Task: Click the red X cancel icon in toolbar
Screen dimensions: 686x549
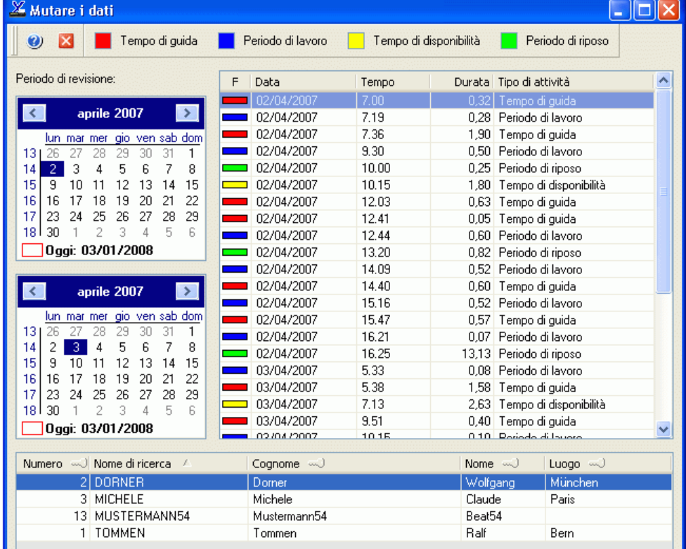Action: click(65, 41)
